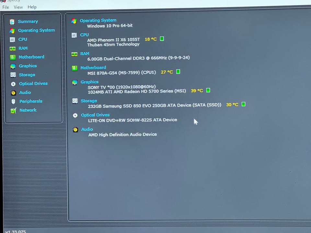Switch to Network section in sidebar
The height and width of the screenshot is (233, 311).
click(28, 110)
